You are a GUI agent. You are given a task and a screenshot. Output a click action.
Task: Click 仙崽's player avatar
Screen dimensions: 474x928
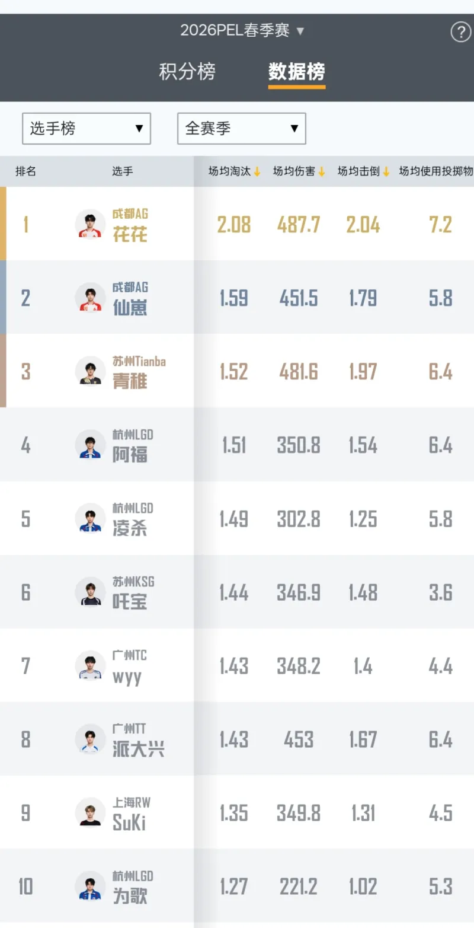[x=90, y=298]
